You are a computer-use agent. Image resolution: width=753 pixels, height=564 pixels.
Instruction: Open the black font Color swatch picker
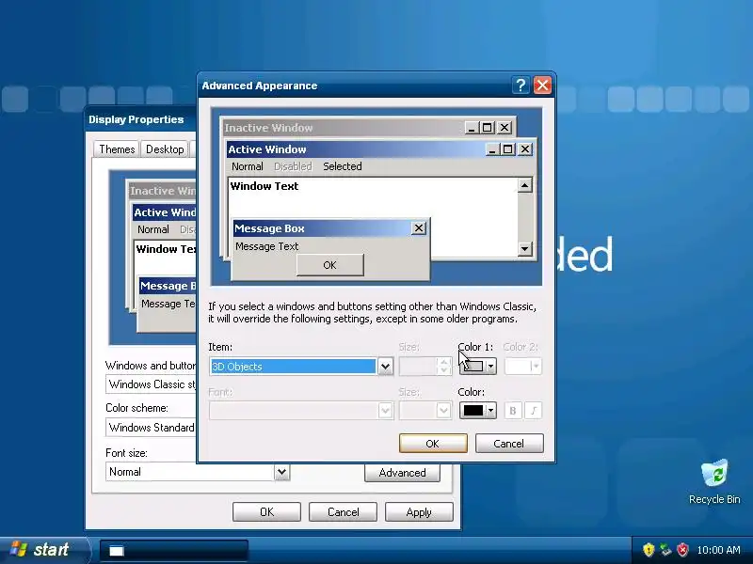477,411
